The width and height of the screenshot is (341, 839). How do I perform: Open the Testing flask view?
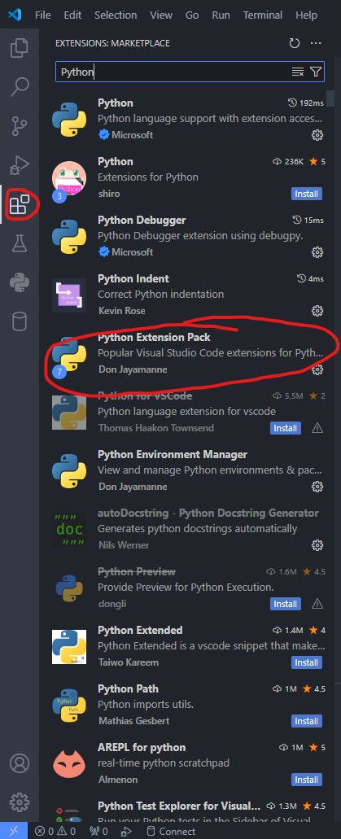[20, 243]
